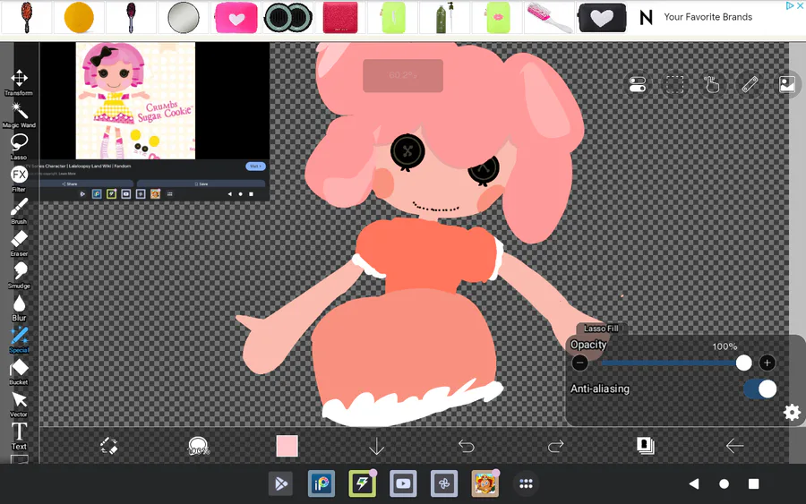The height and width of the screenshot is (504, 806).
Task: Select the Vector tool
Action: tap(19, 405)
